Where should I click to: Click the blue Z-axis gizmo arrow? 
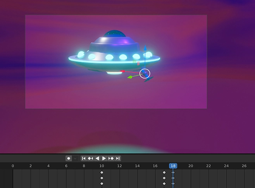point(145,48)
